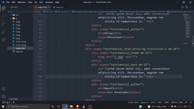Change the HTML language mode
Viewport: 194px width, 109px height.
coord(166,102)
